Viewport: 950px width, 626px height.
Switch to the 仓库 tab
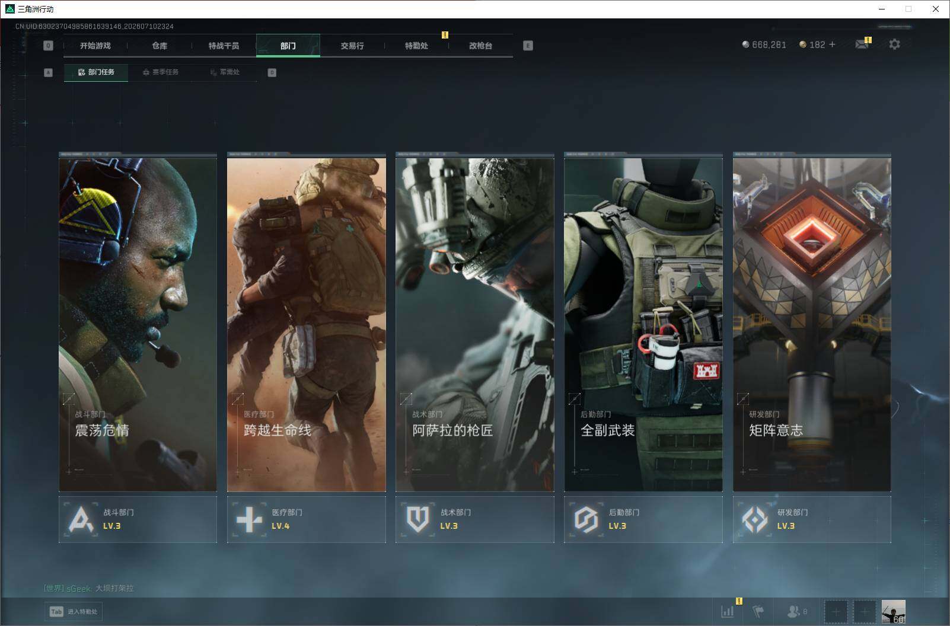(160, 46)
